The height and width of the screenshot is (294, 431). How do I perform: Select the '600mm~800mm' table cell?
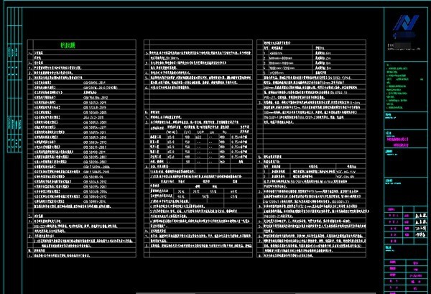tap(280, 58)
